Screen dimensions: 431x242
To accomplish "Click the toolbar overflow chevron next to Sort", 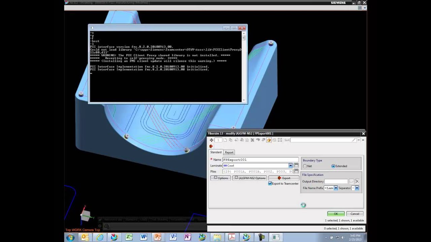I will pos(363,140).
